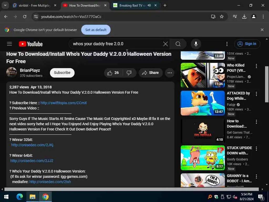Open File Explorer from taskbar
Screen dimensions: 269x202
(x=32, y=197)
